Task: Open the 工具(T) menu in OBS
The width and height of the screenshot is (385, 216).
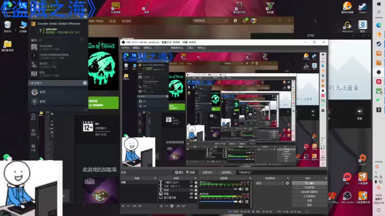Action: [x=190, y=48]
